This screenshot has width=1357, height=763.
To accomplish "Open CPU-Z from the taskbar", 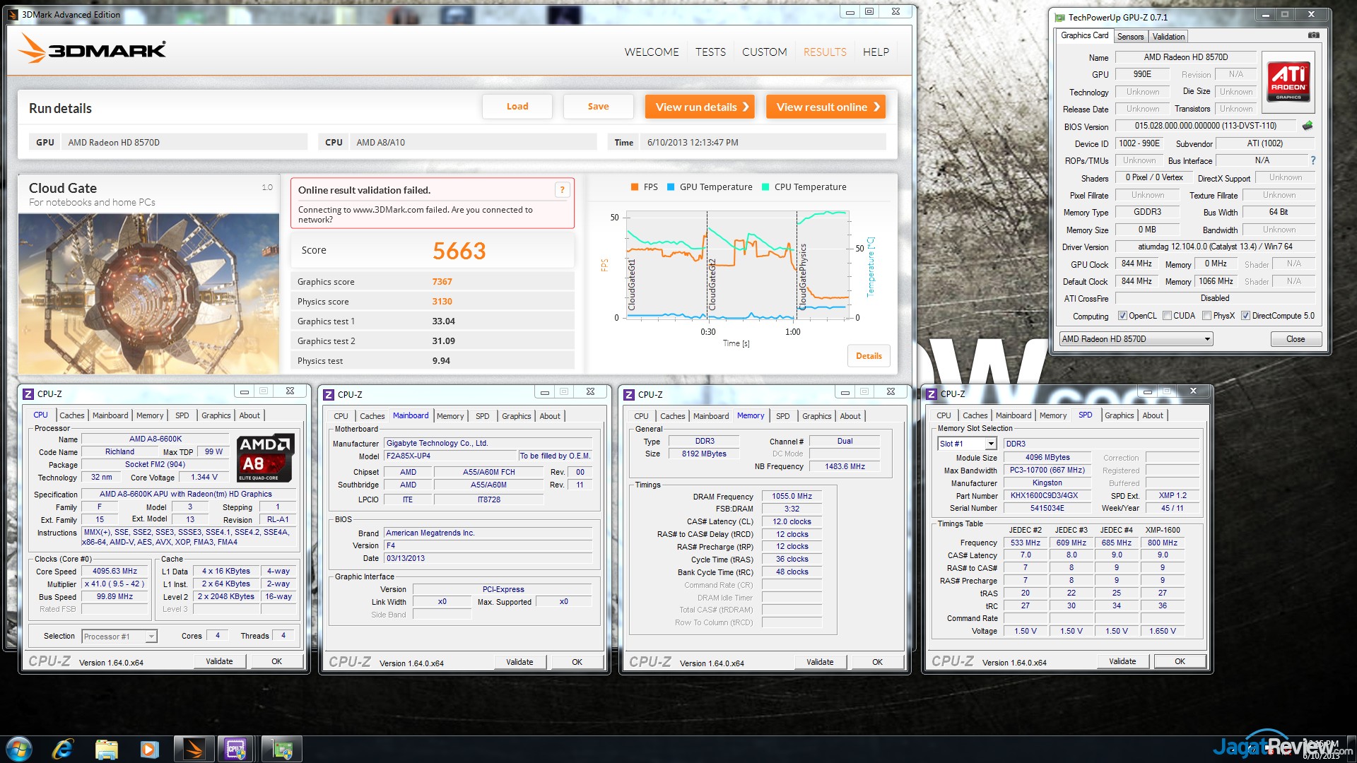I will point(235,749).
